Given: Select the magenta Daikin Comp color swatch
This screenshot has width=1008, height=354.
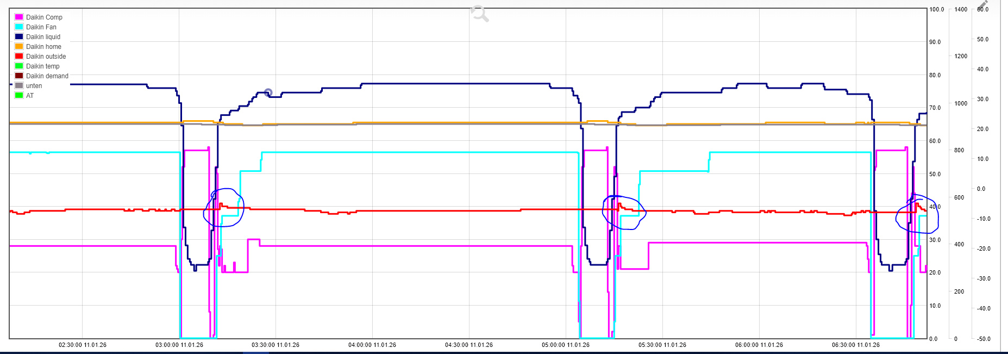Looking at the screenshot, I should coord(19,17).
